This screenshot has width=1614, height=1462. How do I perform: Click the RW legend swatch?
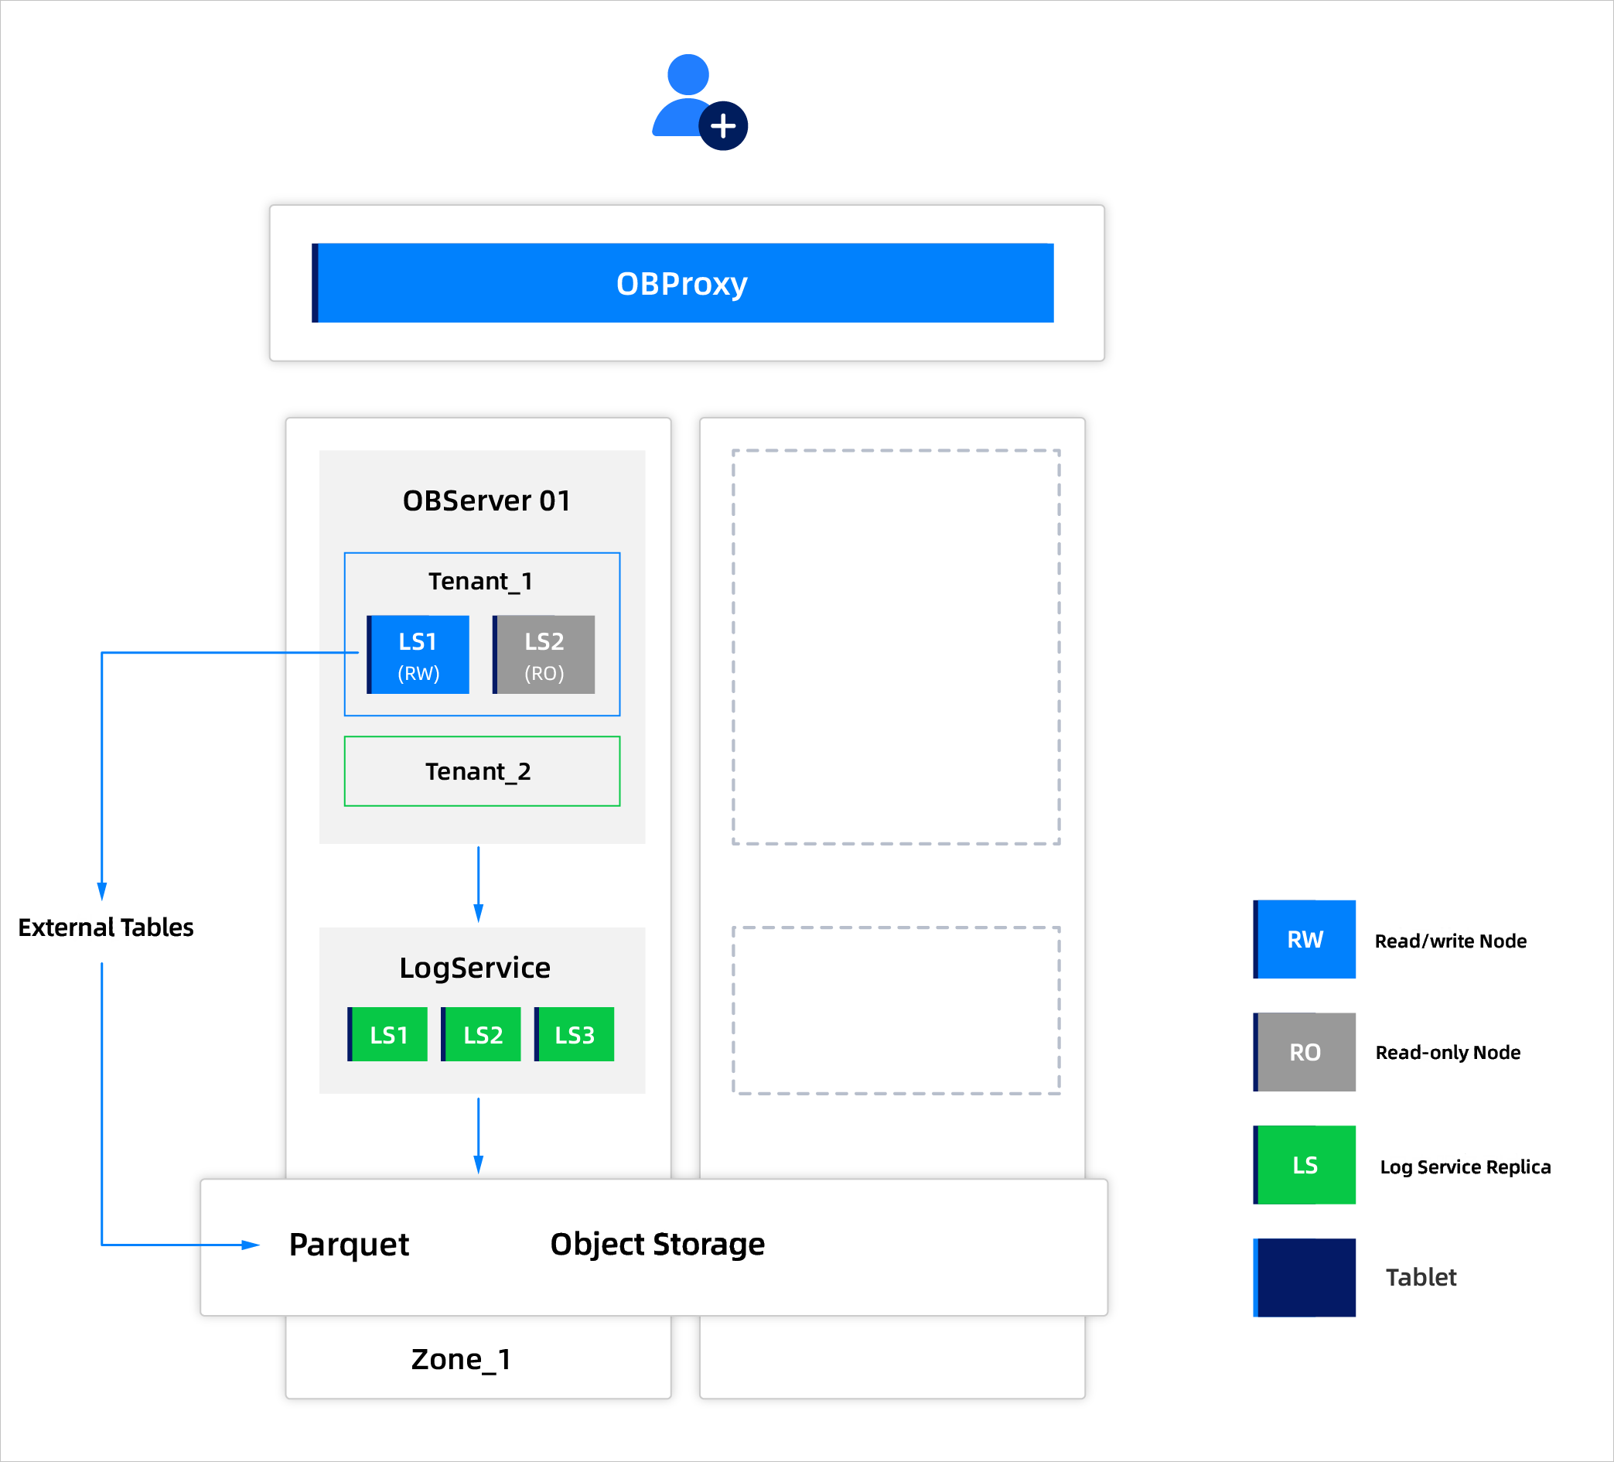click(x=1304, y=939)
